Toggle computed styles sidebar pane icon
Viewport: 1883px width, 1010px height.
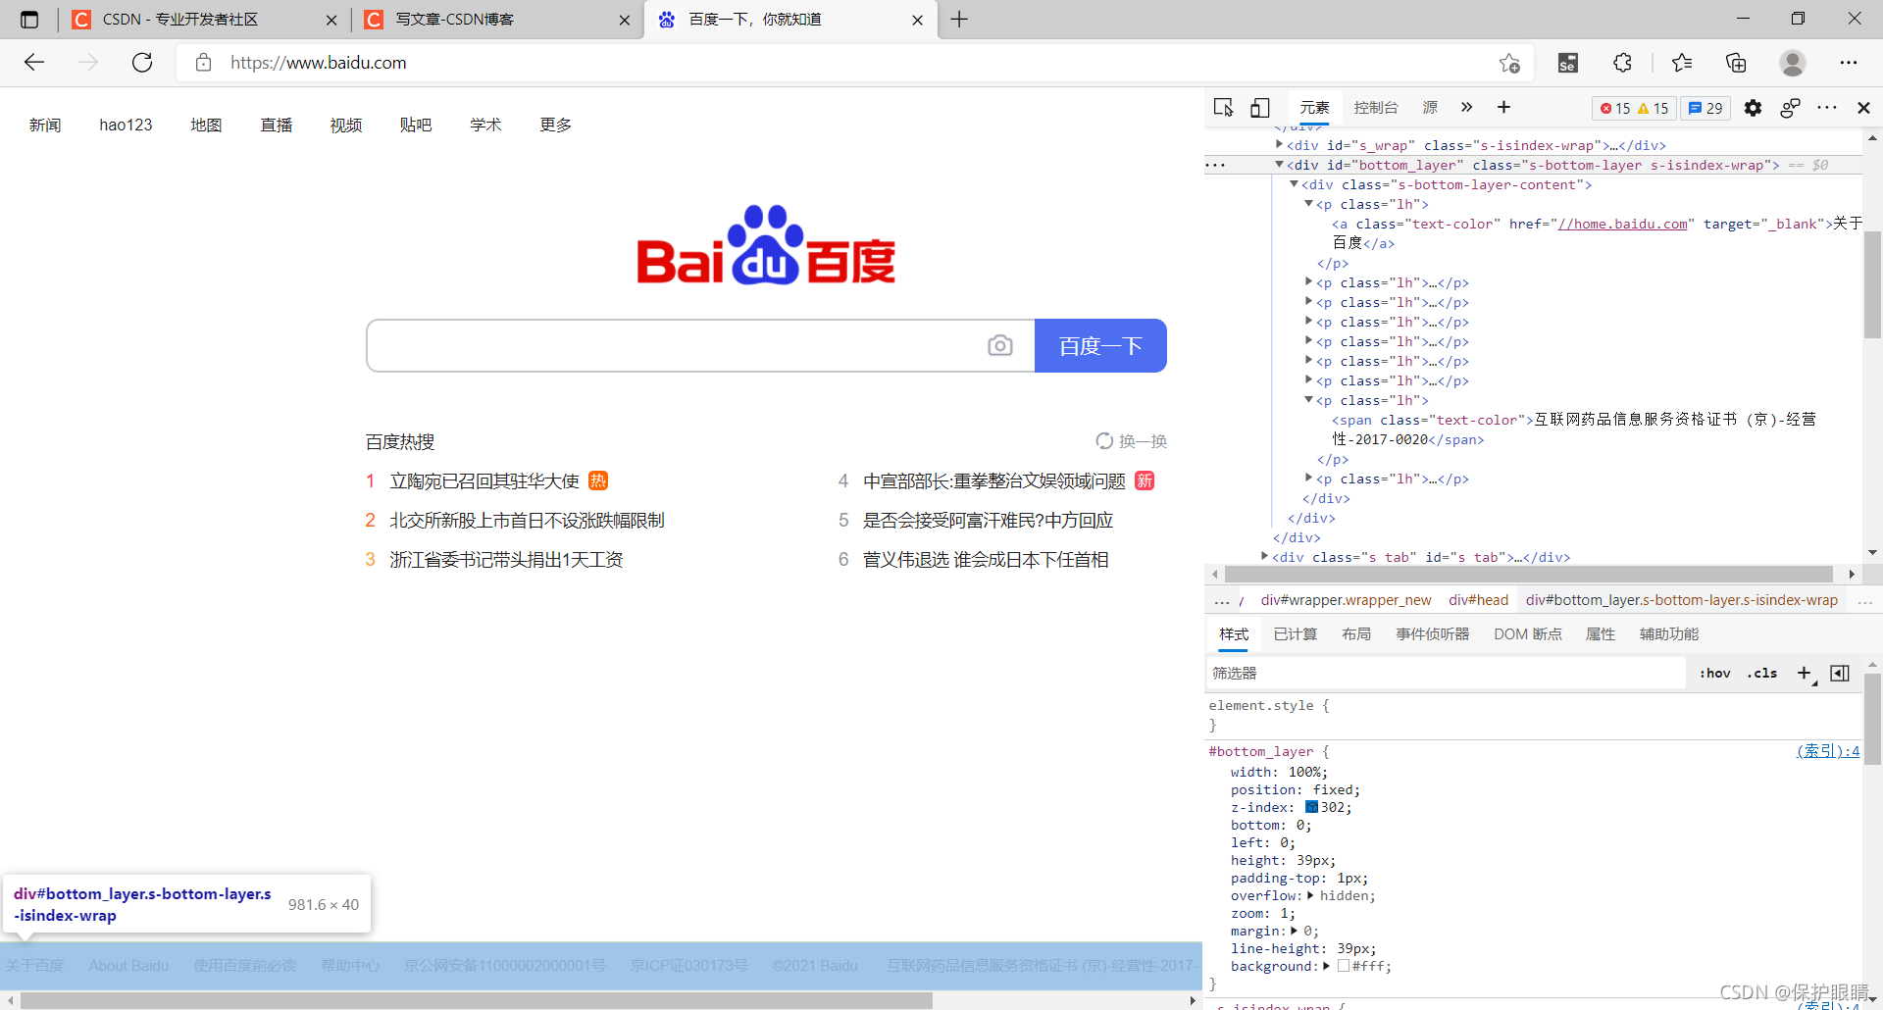[1840, 673]
